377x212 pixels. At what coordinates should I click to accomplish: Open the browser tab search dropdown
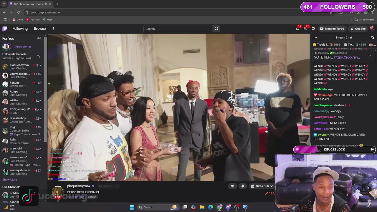click(4, 4)
